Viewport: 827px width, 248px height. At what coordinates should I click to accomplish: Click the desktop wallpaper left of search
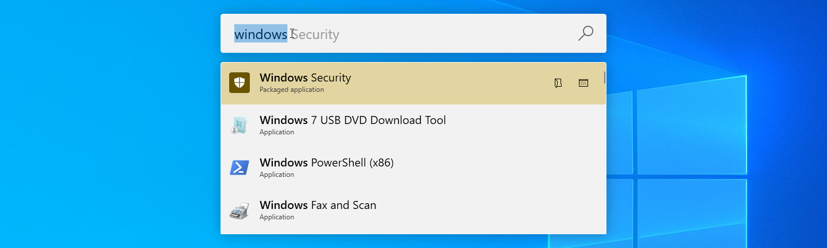click(109, 124)
